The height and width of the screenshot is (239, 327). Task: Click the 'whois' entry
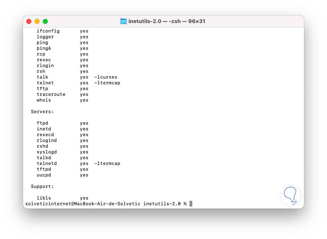[44, 100]
